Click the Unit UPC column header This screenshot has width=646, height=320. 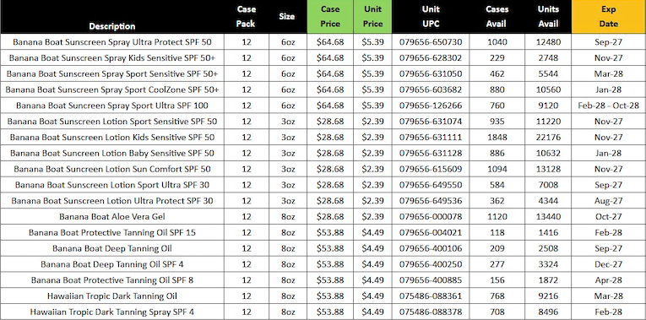point(431,17)
